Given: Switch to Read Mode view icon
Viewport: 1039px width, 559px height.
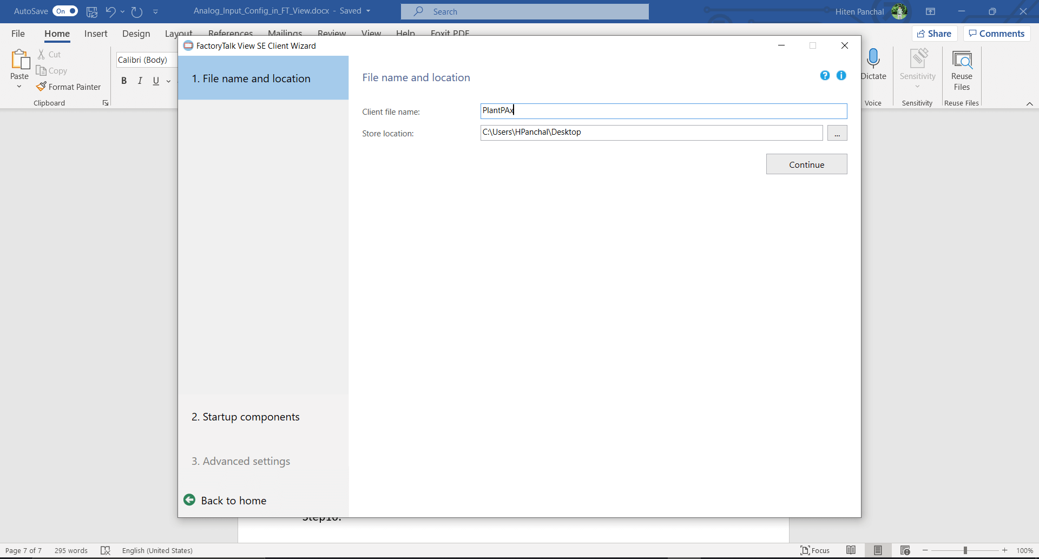Looking at the screenshot, I should click(x=851, y=550).
